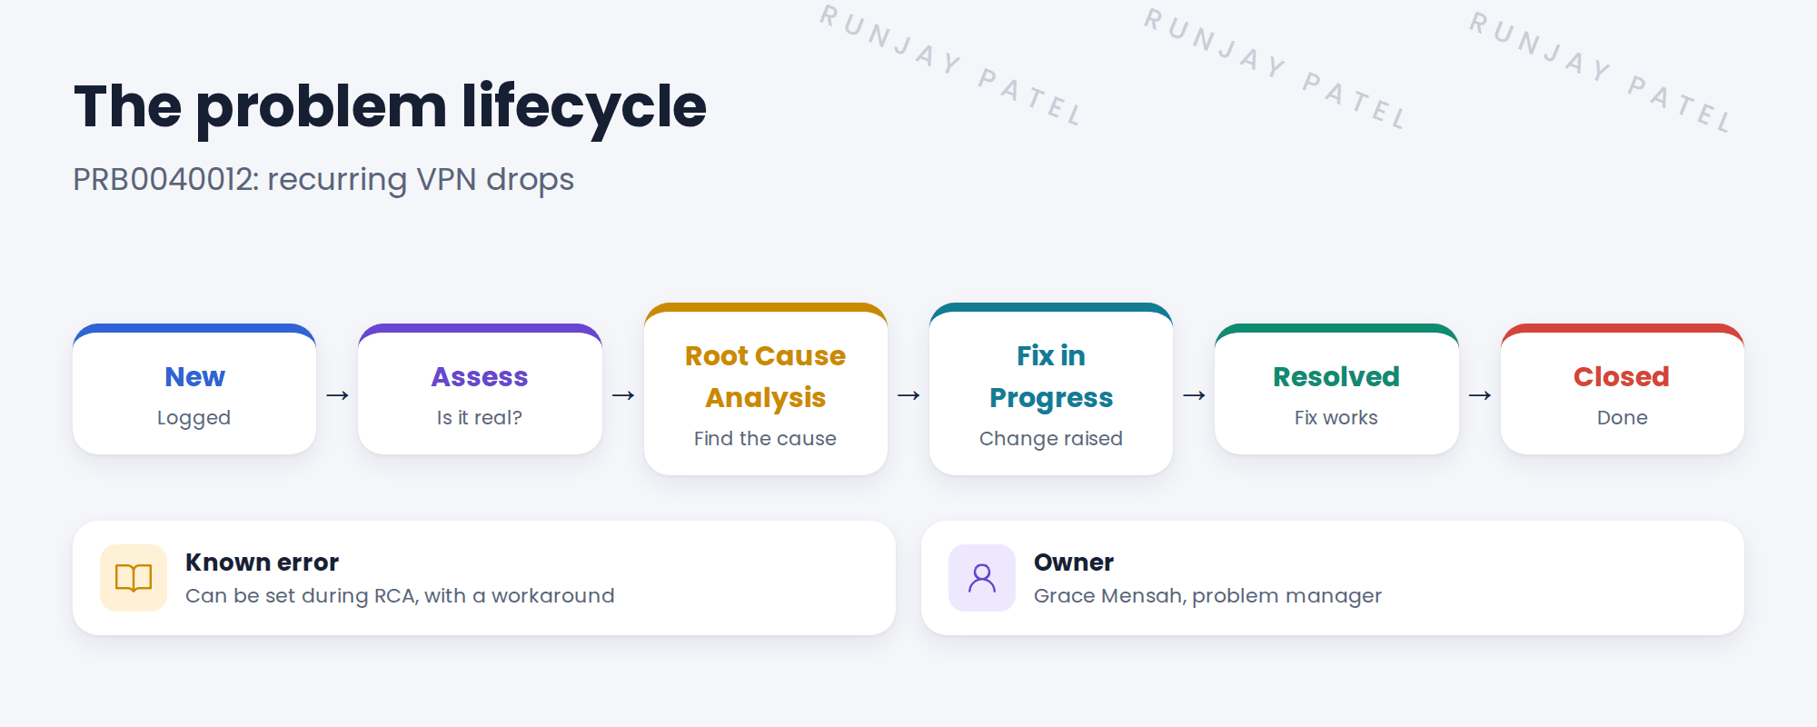This screenshot has height=727, width=1817.
Task: Click the "Is it real?" caption
Action: [480, 418]
